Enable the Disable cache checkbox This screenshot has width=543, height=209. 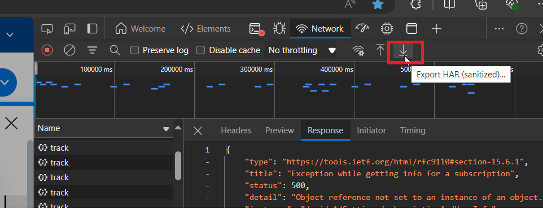(200, 50)
